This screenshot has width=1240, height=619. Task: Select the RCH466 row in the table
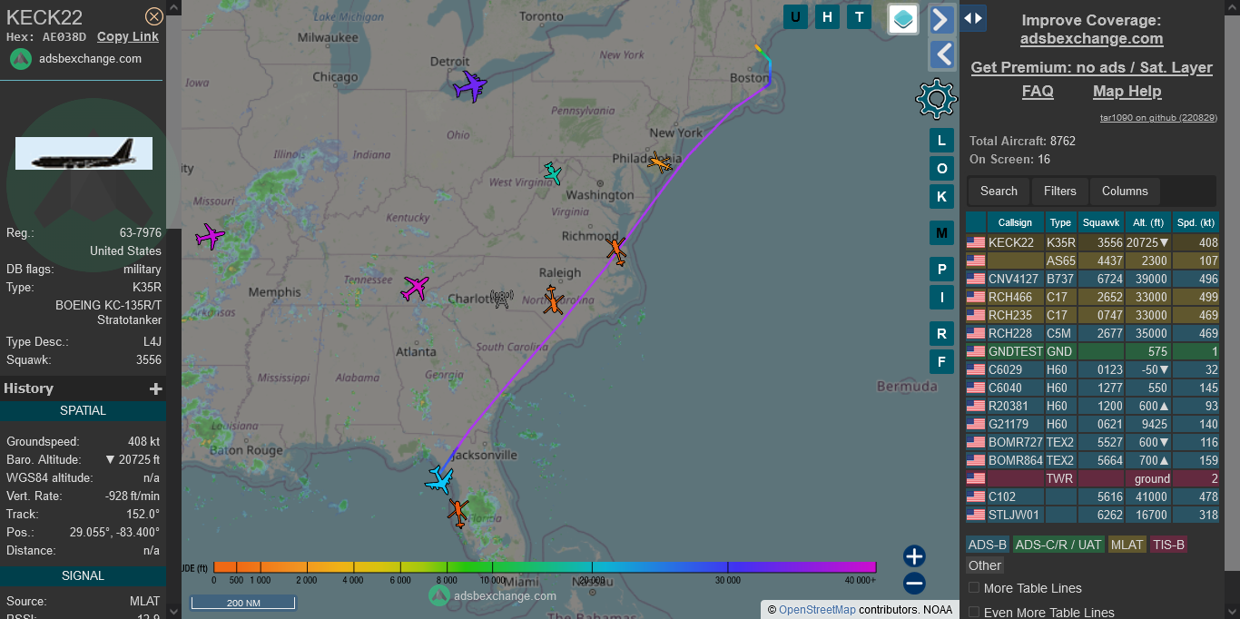click(x=1092, y=297)
